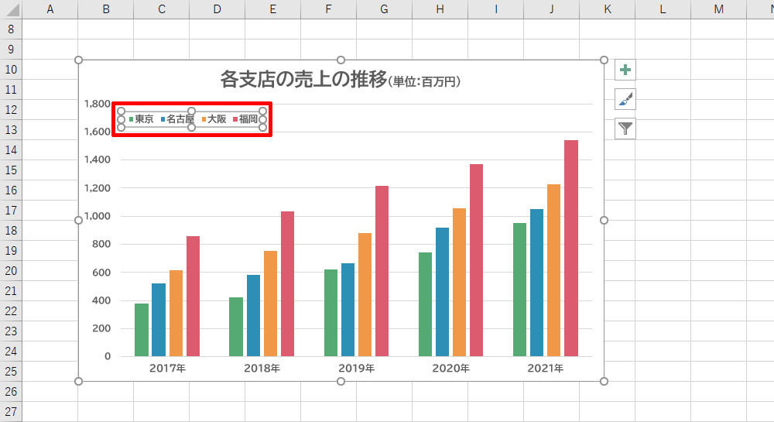Click the chart's right-middle resize handle
774x422 pixels.
[x=604, y=220]
